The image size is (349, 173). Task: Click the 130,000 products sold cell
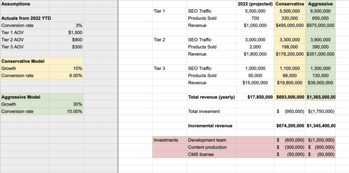(320, 75)
